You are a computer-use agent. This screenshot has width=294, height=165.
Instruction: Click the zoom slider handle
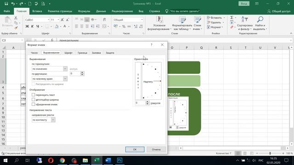(270, 153)
